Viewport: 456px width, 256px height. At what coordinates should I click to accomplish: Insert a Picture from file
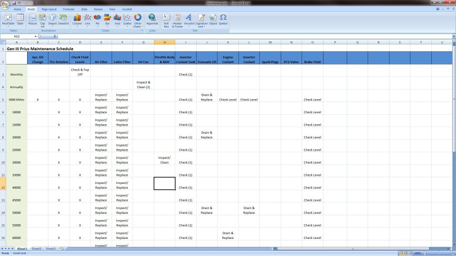pyautogui.click(x=33, y=20)
